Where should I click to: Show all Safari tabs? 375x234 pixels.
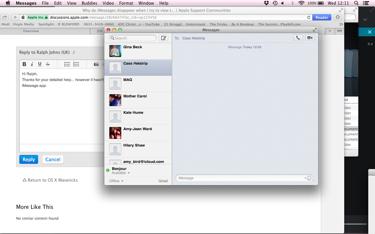pyautogui.click(x=340, y=31)
